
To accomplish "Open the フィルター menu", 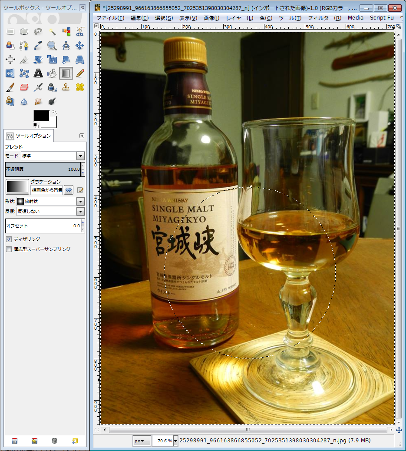I will [x=324, y=18].
